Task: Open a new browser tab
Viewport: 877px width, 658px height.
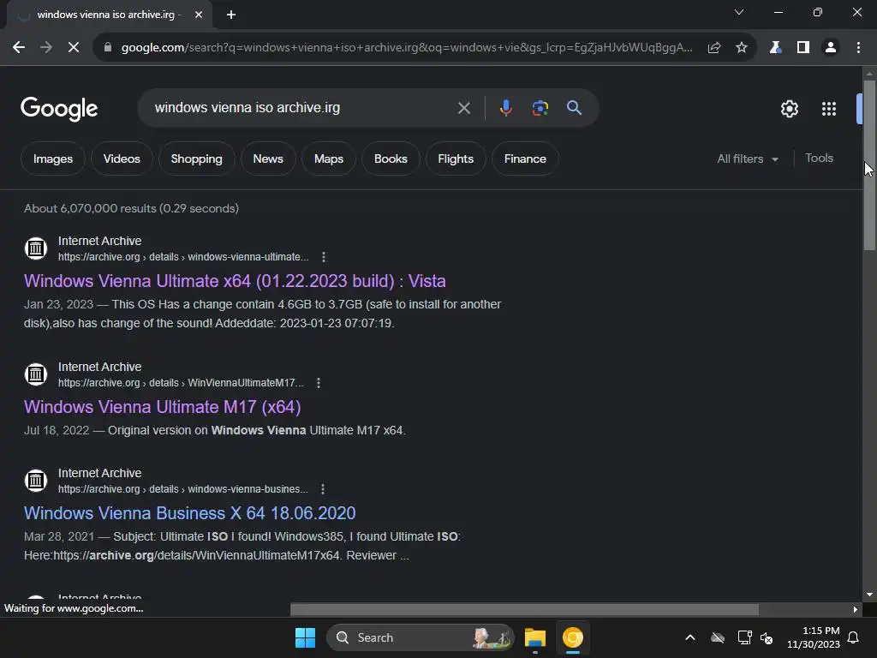Action: 231,15
